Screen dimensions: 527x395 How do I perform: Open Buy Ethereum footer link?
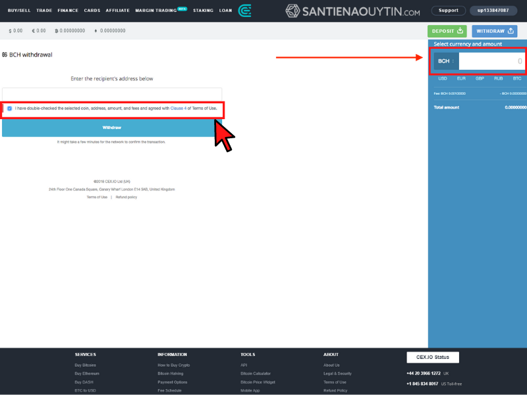point(87,373)
